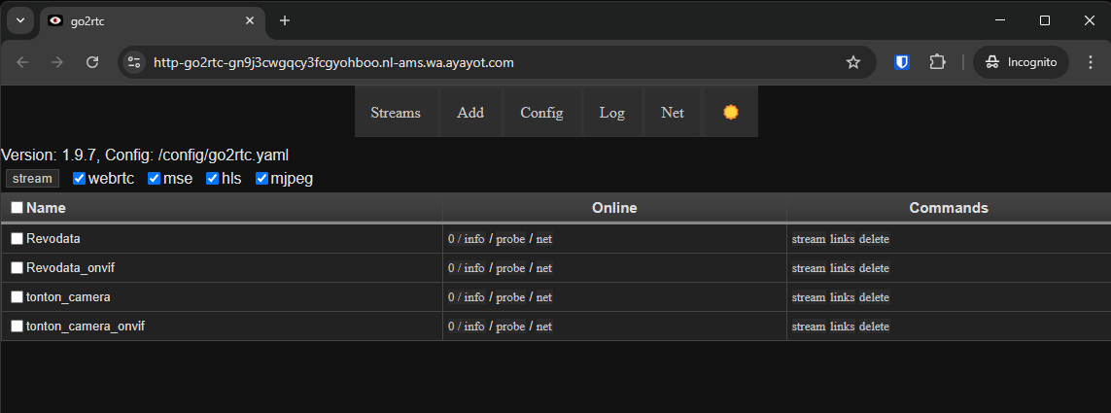The width and height of the screenshot is (1111, 413).
Task: Check the Revodata stream checkbox
Action: (17, 239)
